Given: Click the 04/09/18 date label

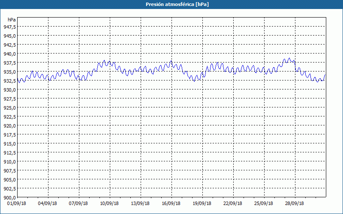Looking at the screenshot, I should [48, 203].
